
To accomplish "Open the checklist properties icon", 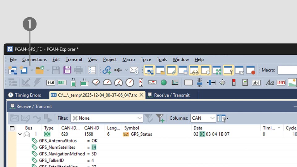I will tap(92, 70).
